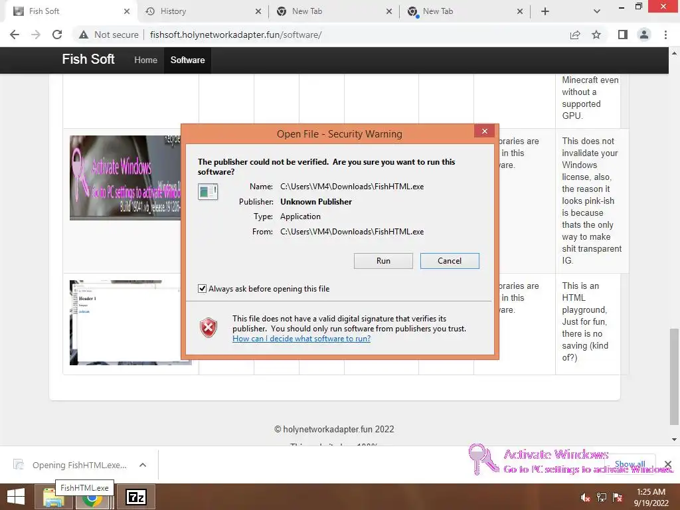Viewport: 680px width, 510px height.
Task: Open the browser side panel icon
Action: tap(622, 35)
